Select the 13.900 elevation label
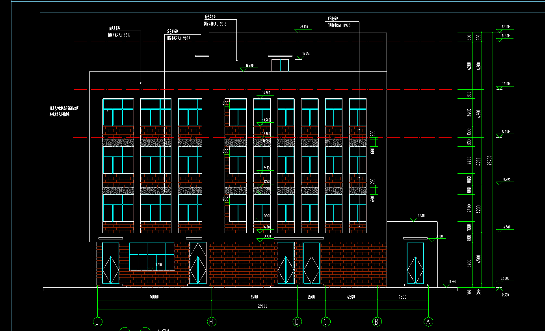 [266, 120]
